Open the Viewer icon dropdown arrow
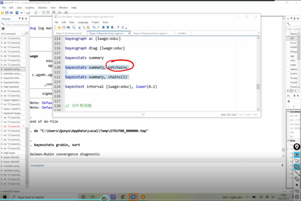 pyautogui.click(x=25, y=13)
